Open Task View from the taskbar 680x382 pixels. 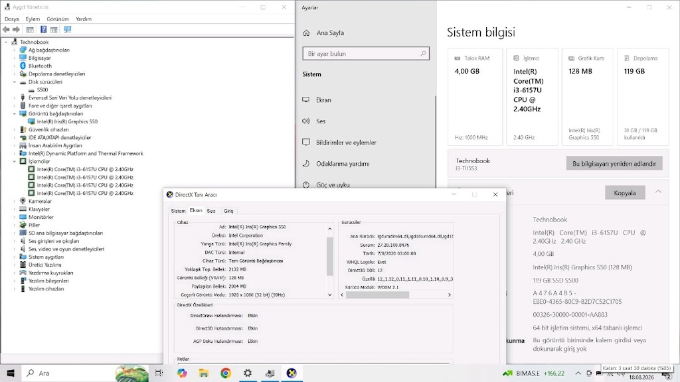point(159,373)
